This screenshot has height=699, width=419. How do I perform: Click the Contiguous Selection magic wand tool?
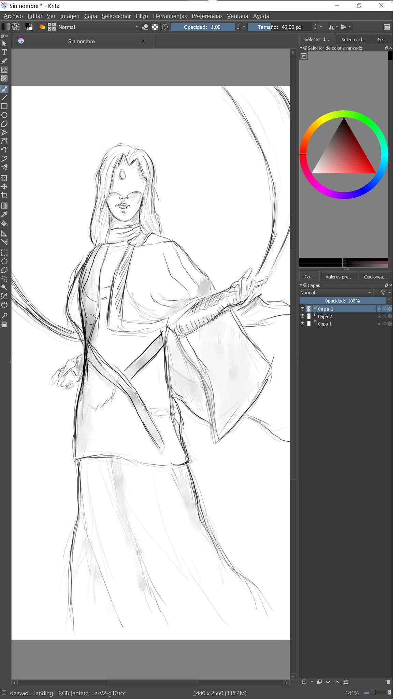[4, 288]
